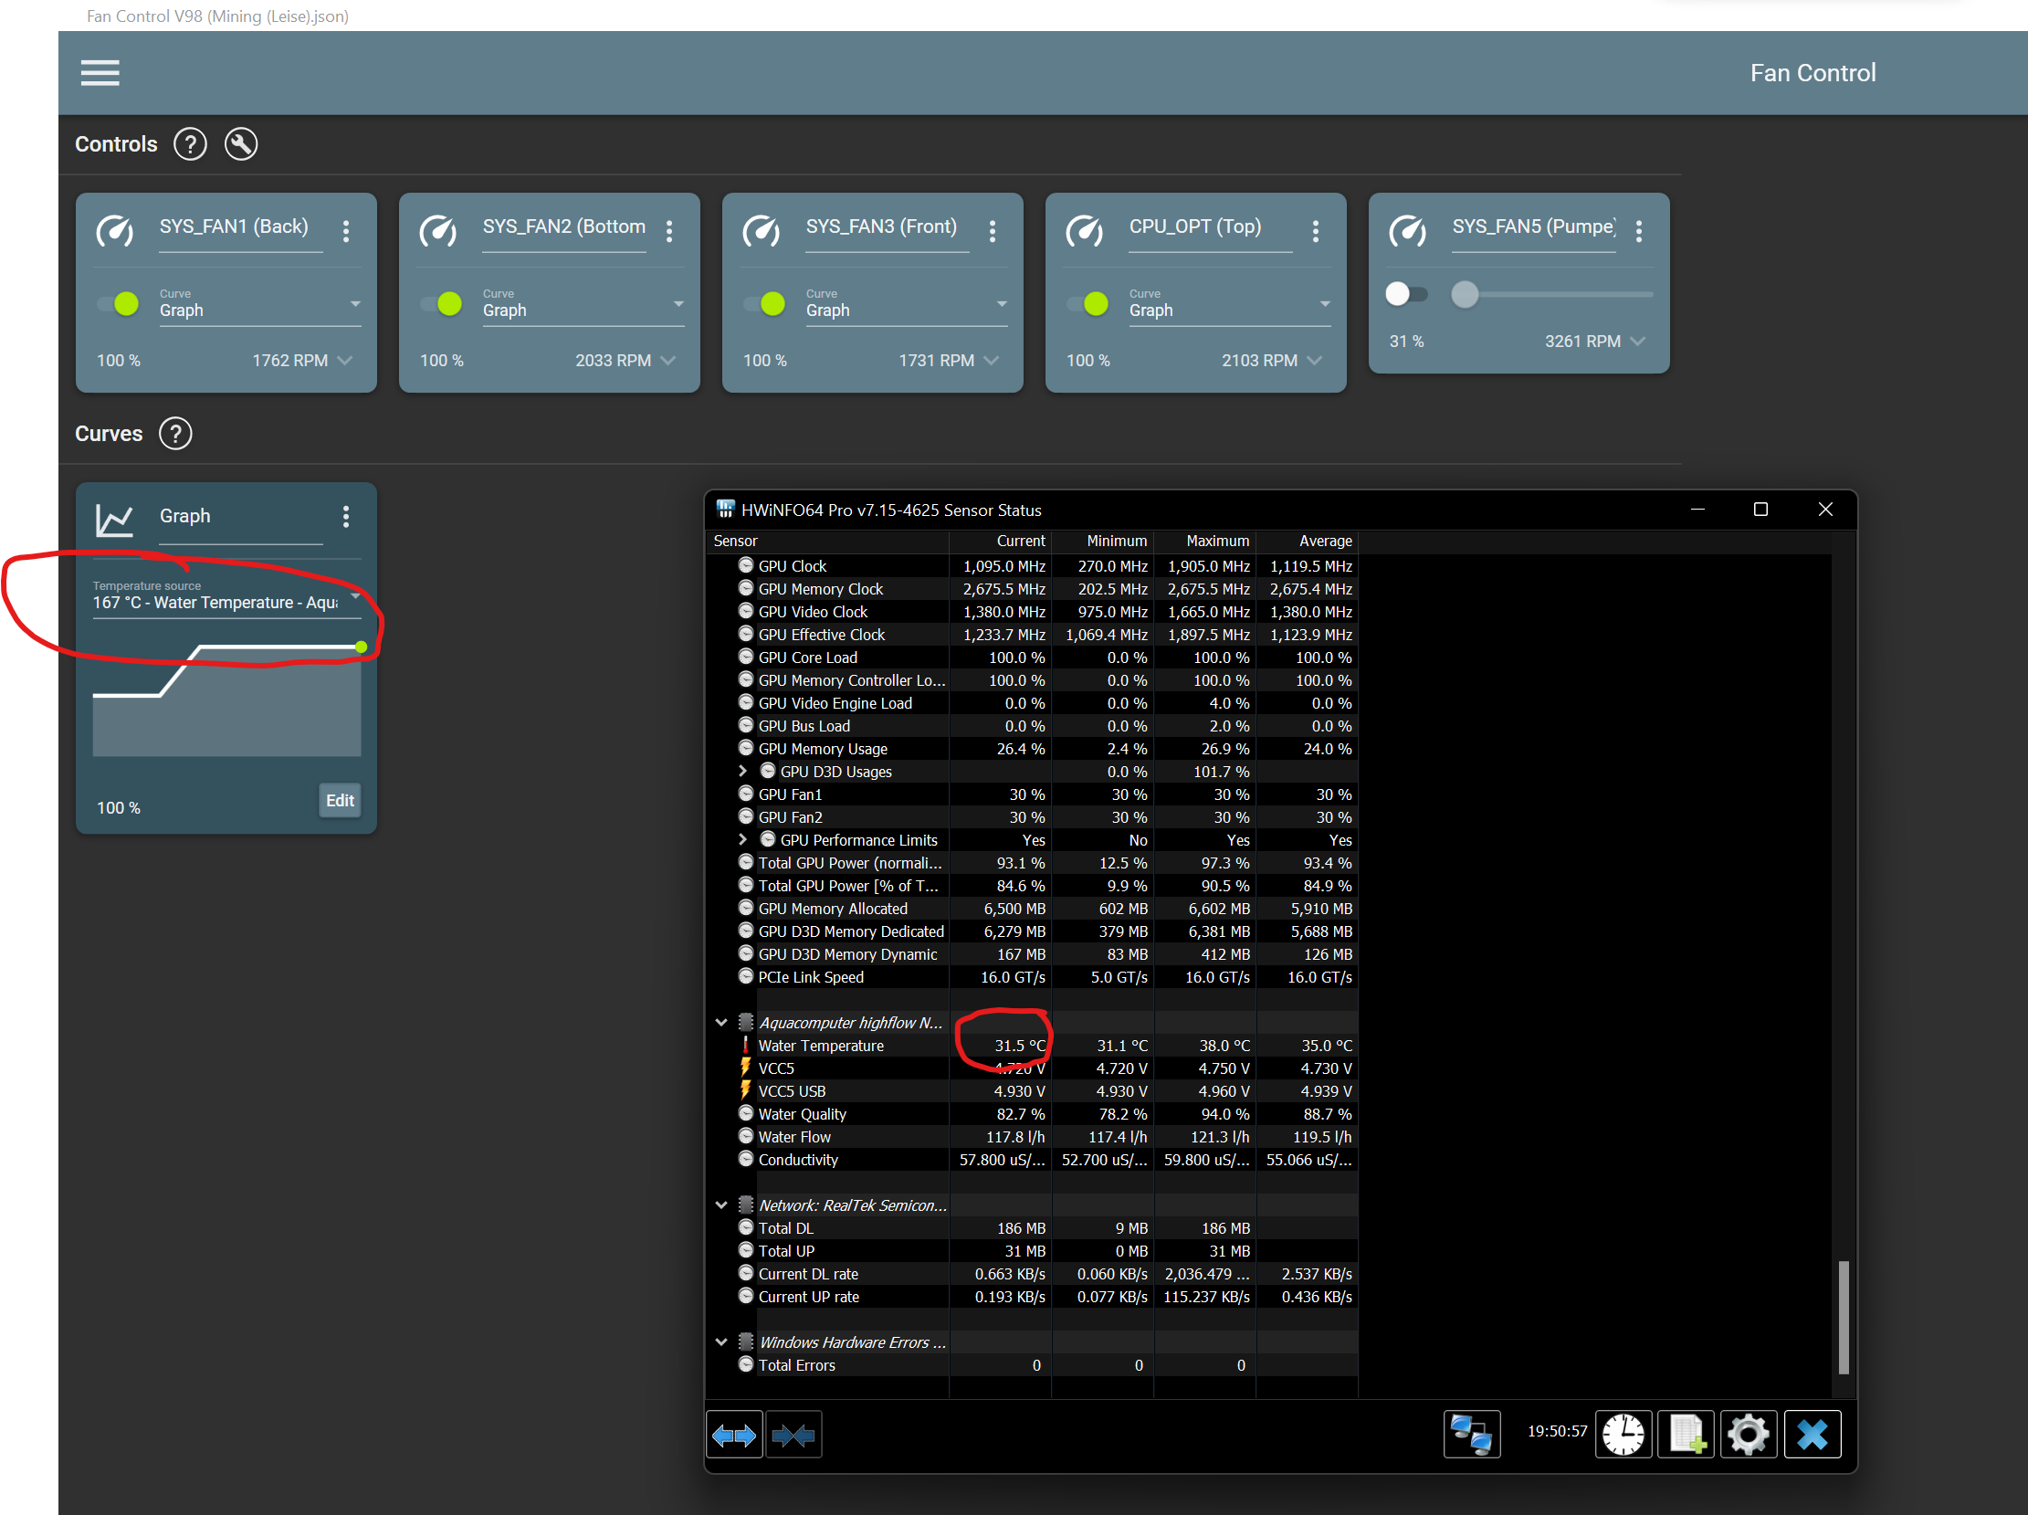The width and height of the screenshot is (2028, 1515).
Task: Open the hamburger navigation menu
Action: tap(99, 72)
